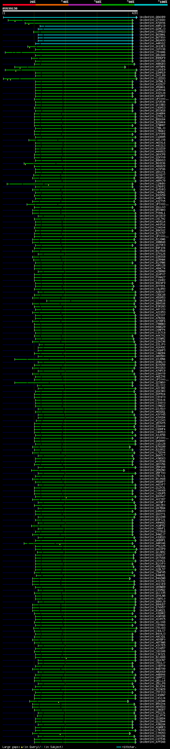Click the cyan segment of the identity scale
This screenshot has width=170, height=749.
point(151,5)
